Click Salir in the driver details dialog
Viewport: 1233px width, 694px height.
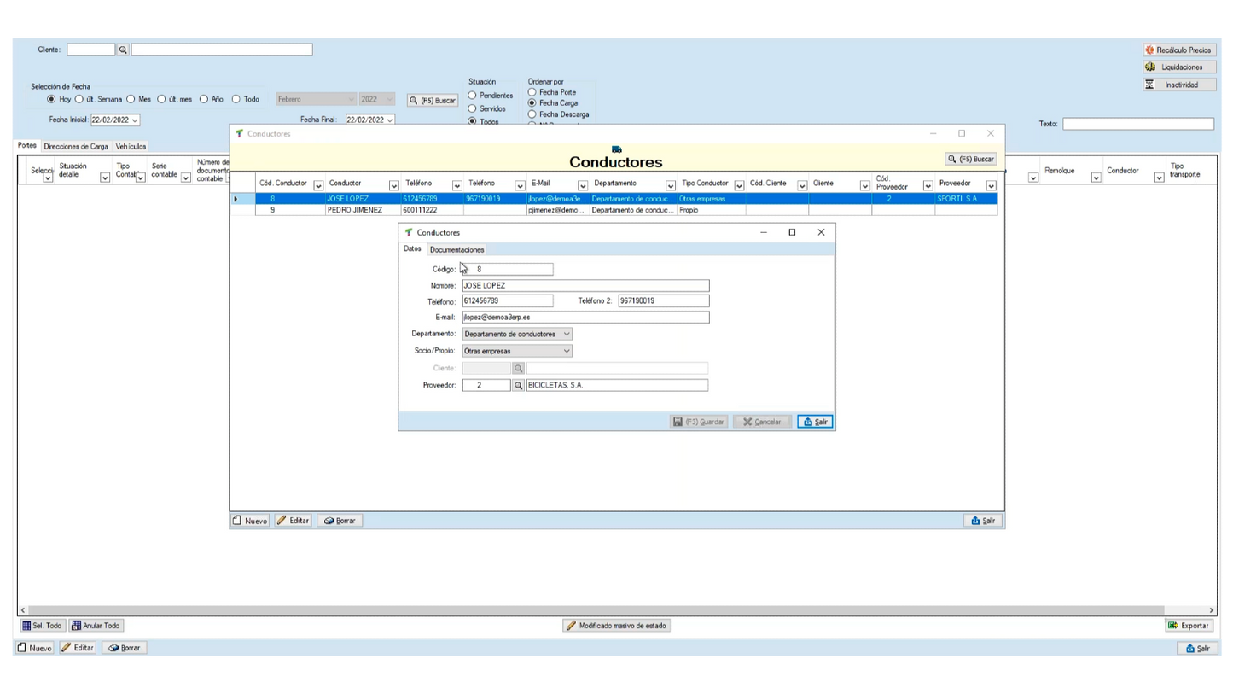coord(815,422)
